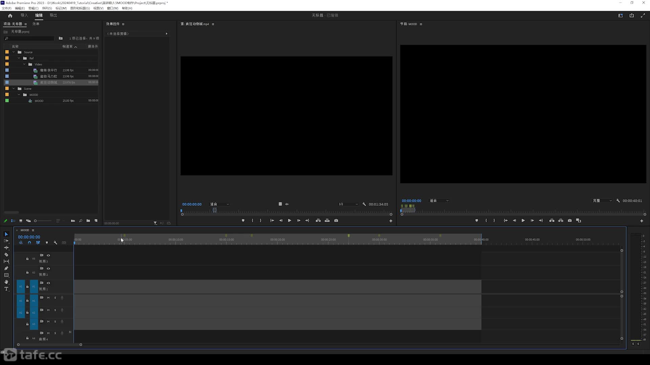Play program monitor sequence
The width and height of the screenshot is (650, 365).
pos(523,220)
